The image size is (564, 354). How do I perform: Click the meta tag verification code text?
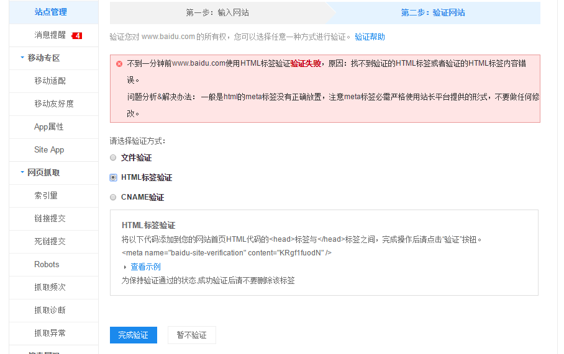point(227,253)
